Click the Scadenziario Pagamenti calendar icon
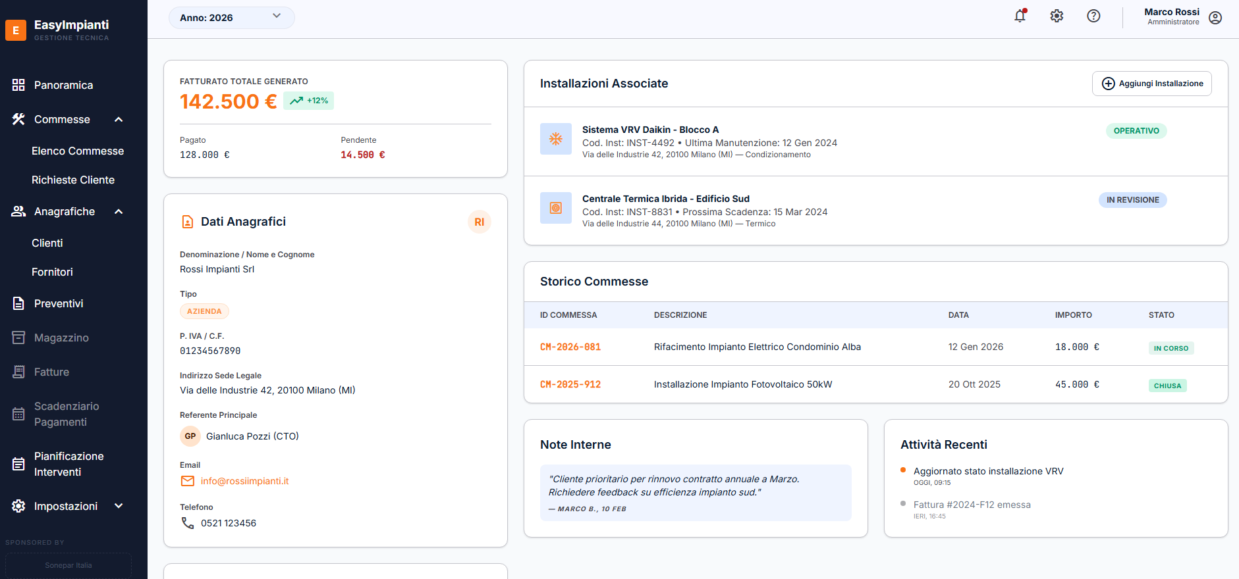 (18, 414)
